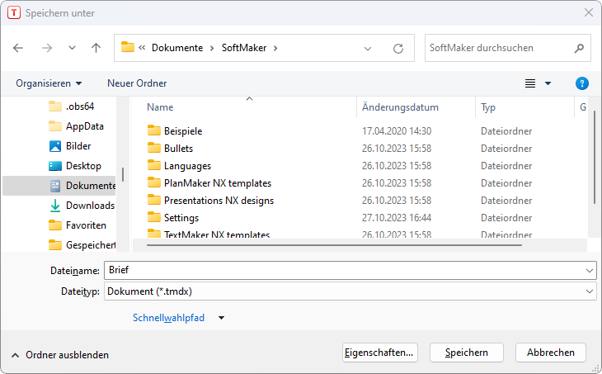Click the Dateiname field containing Brief
The height and width of the screenshot is (374, 602).
click(x=344, y=270)
